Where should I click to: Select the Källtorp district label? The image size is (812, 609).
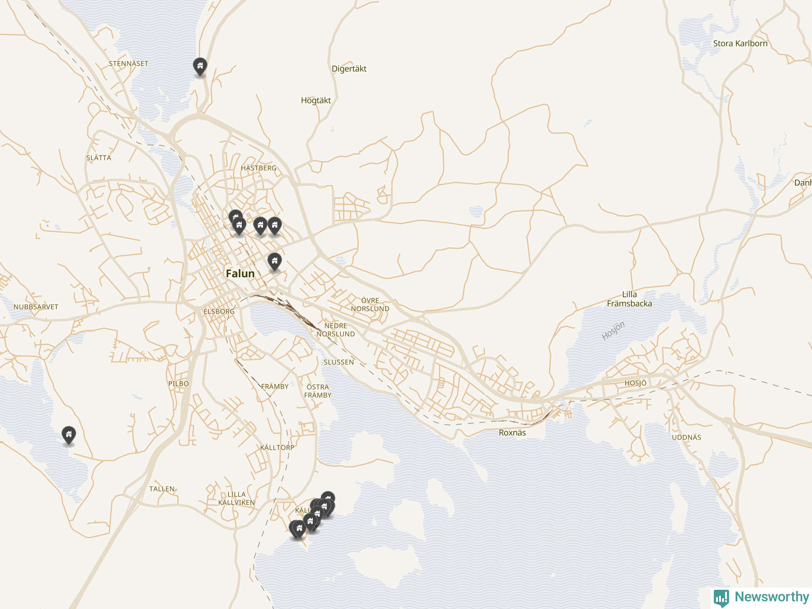pos(277,448)
